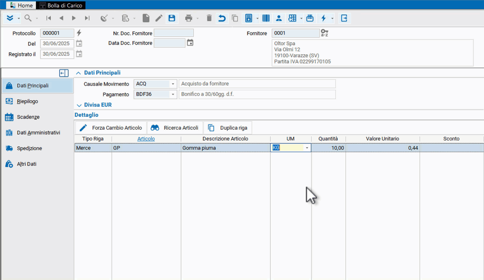Click the document download icon in the toolbar
Image resolution: width=484 pixels, height=280 pixels.
pyautogui.click(x=249, y=18)
